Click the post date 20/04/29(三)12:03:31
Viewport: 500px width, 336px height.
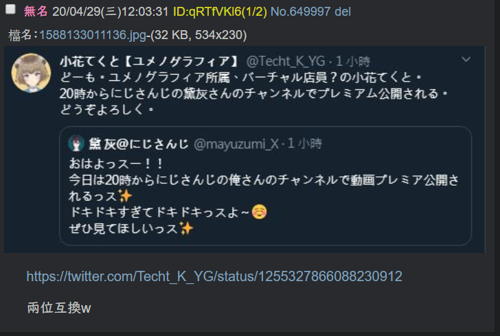pos(111,12)
